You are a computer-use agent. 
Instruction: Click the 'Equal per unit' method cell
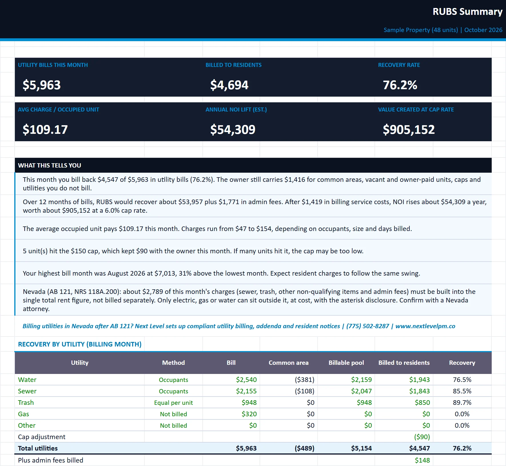coord(174,403)
